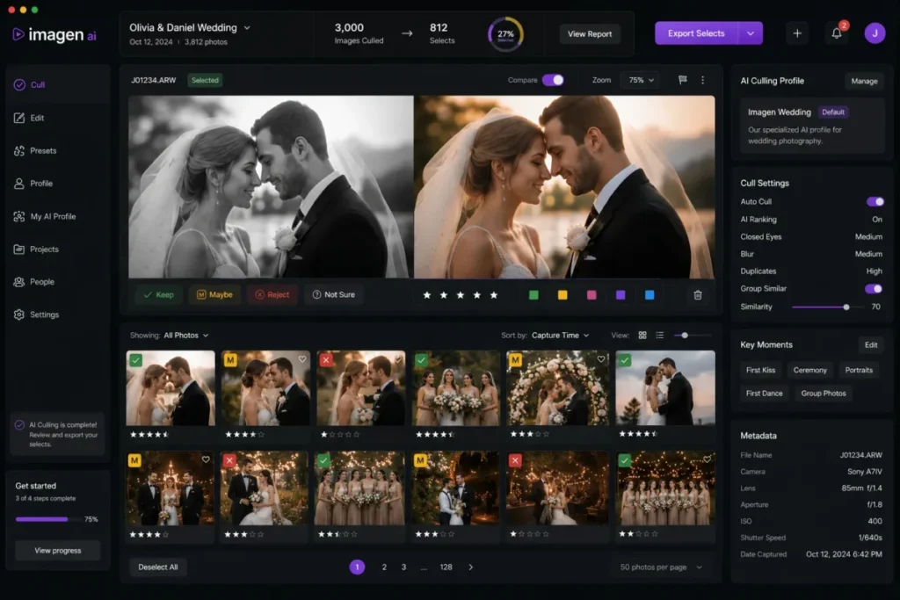
Task: Change the Blur Medium setting
Action: pyautogui.click(x=868, y=254)
